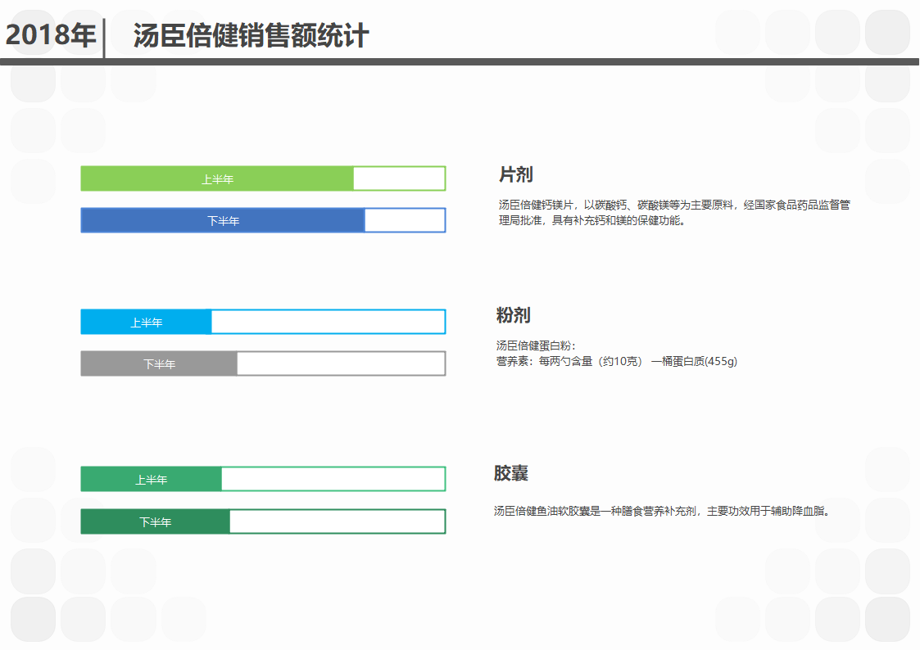Click the 粉剂 下半年 gray progress bar

coord(263,363)
